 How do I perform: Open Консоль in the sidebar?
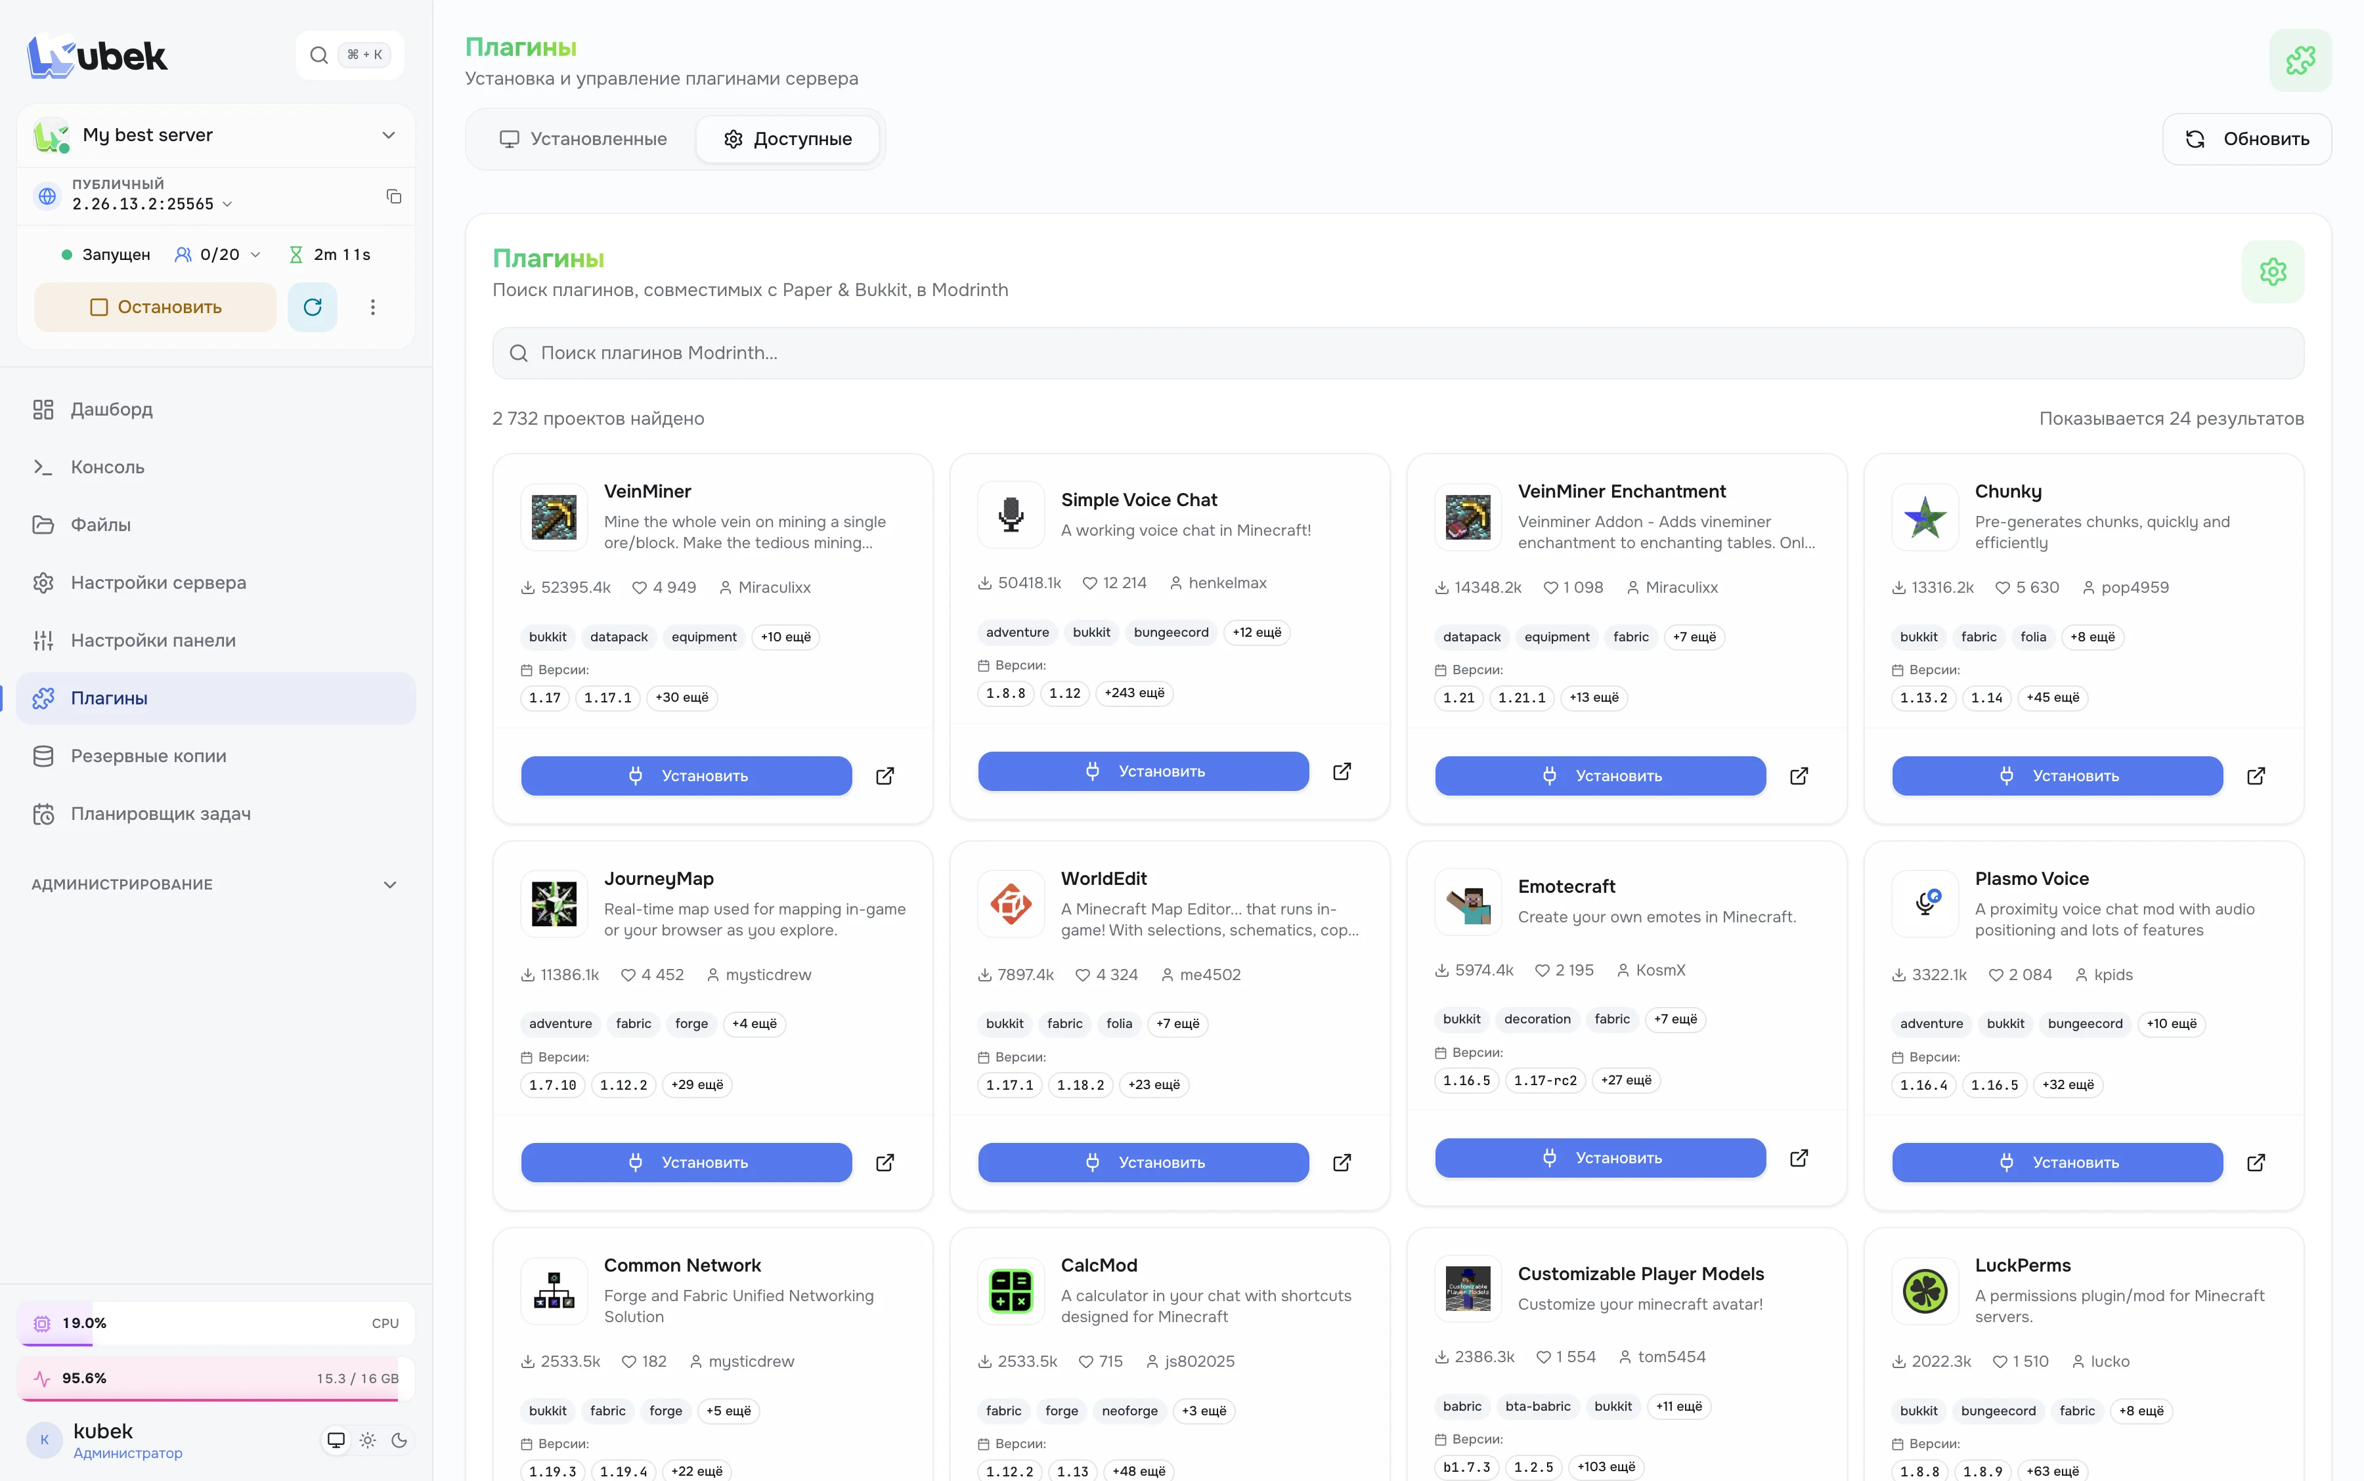(215, 467)
